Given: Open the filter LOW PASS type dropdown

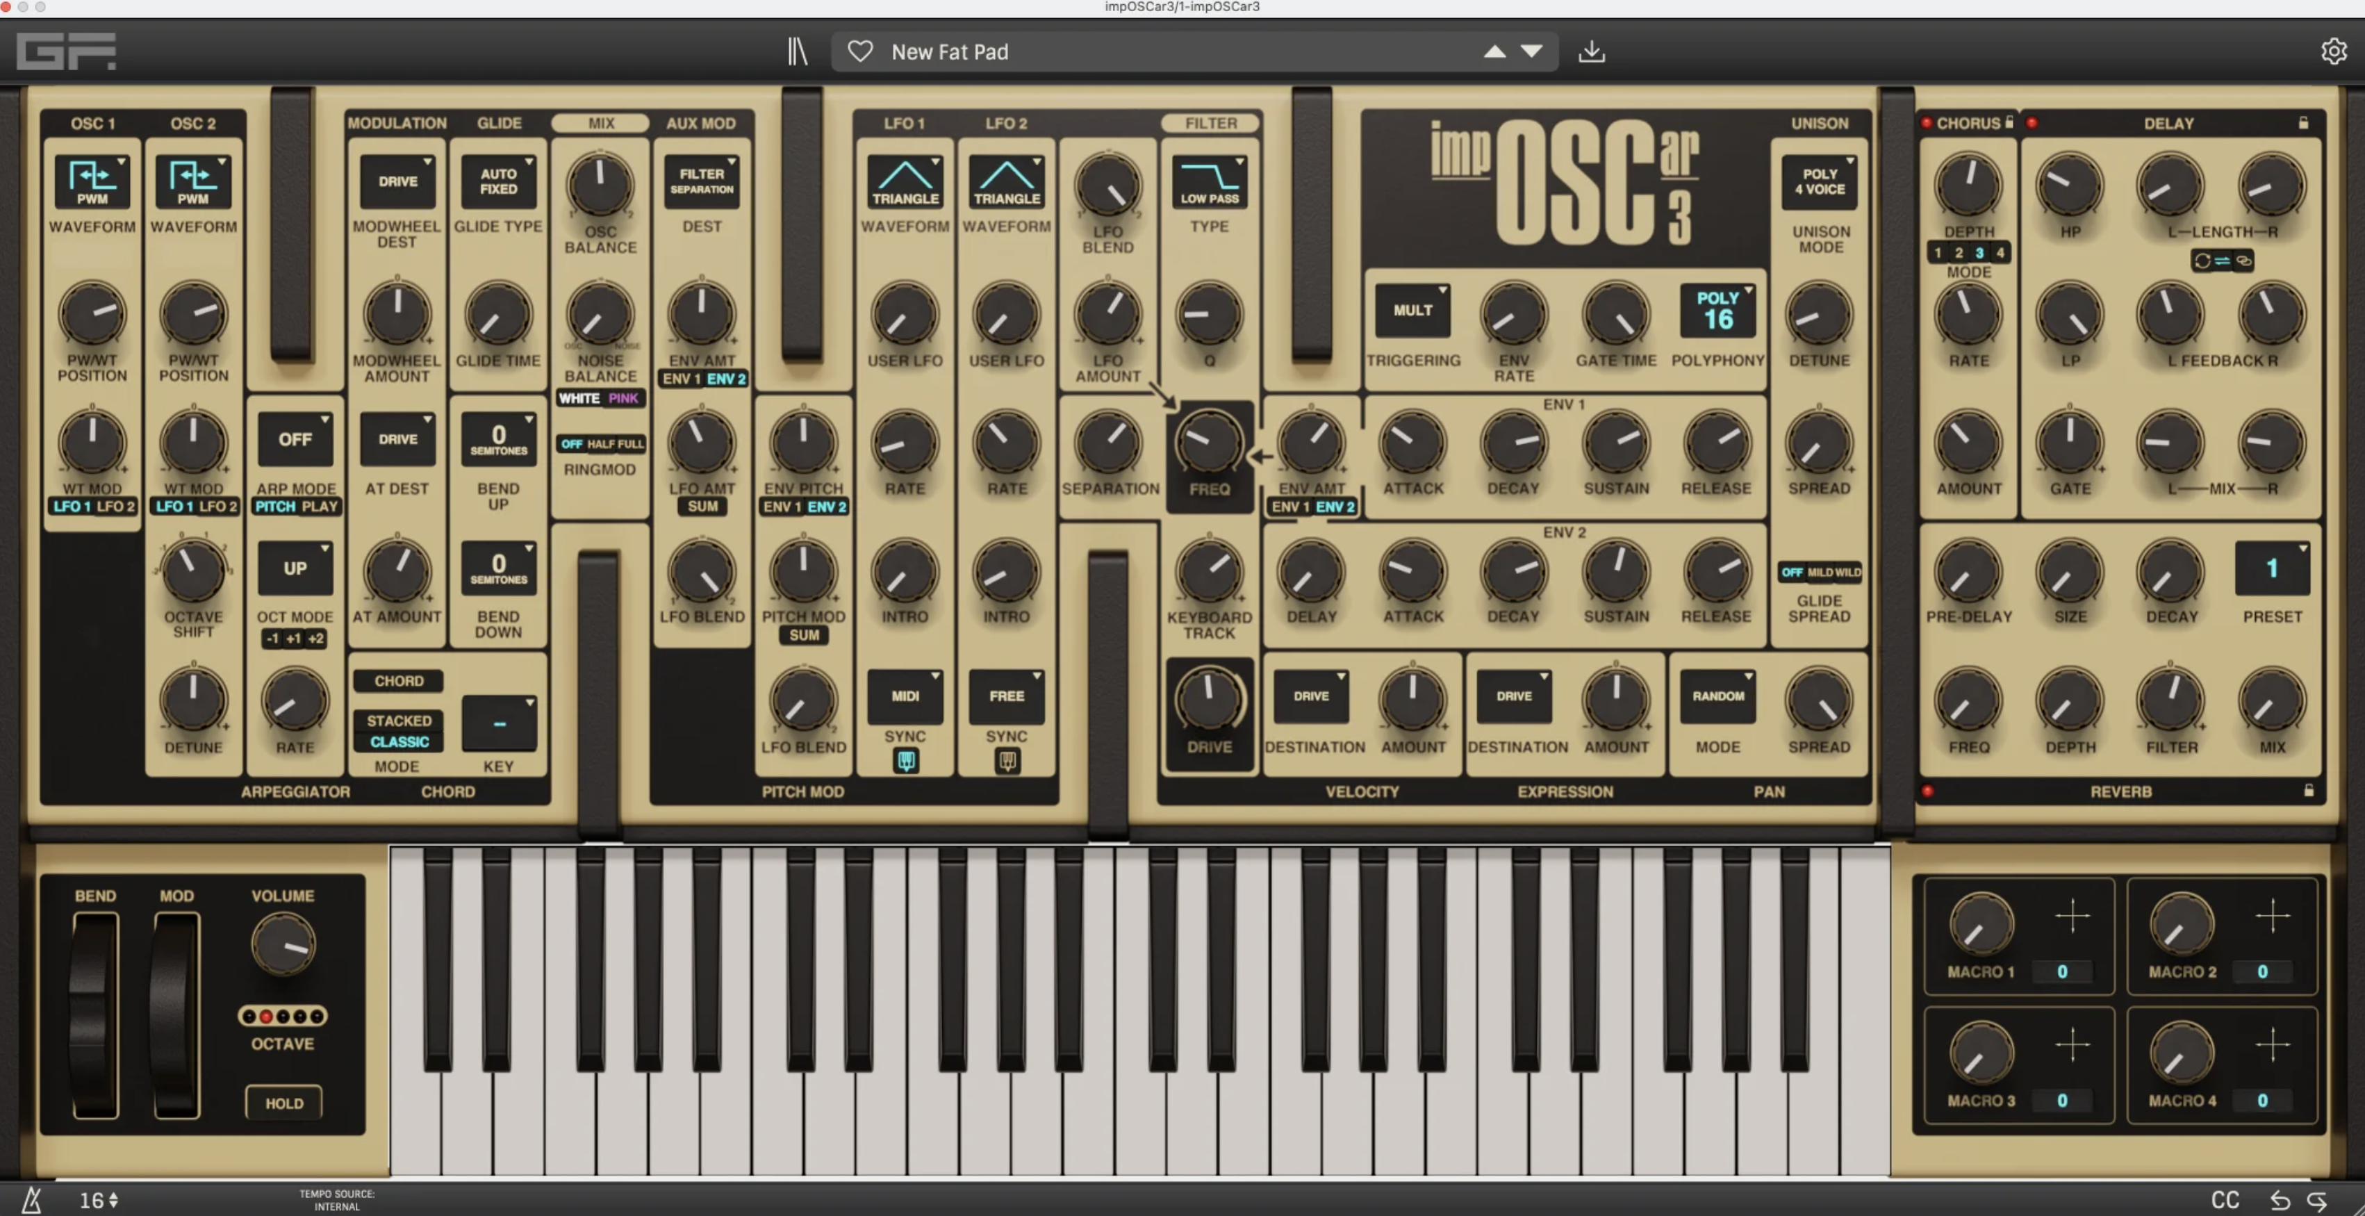Looking at the screenshot, I should point(1209,182).
